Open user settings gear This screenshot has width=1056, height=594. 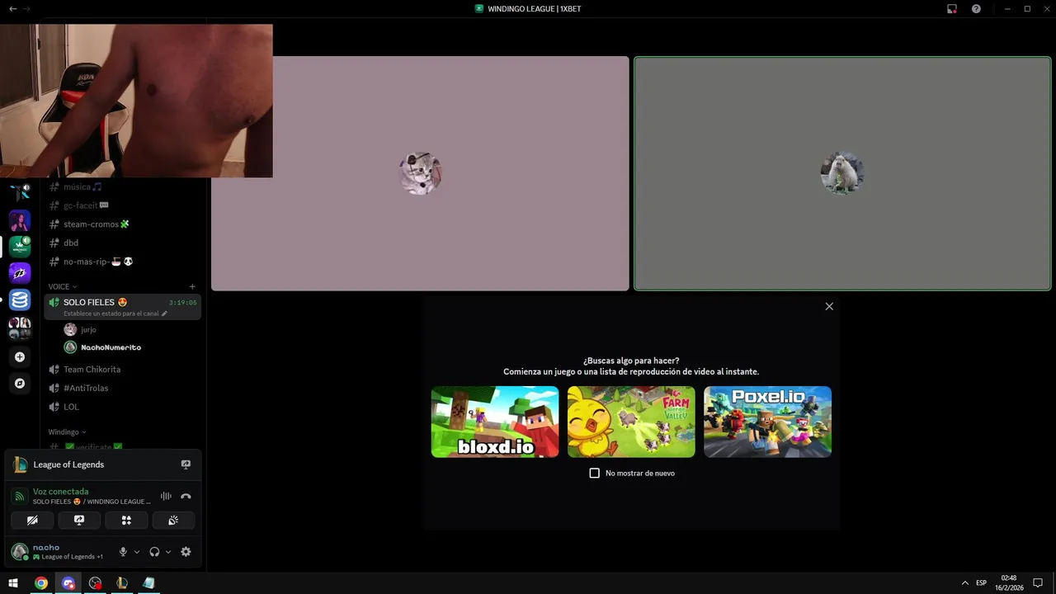pos(186,552)
